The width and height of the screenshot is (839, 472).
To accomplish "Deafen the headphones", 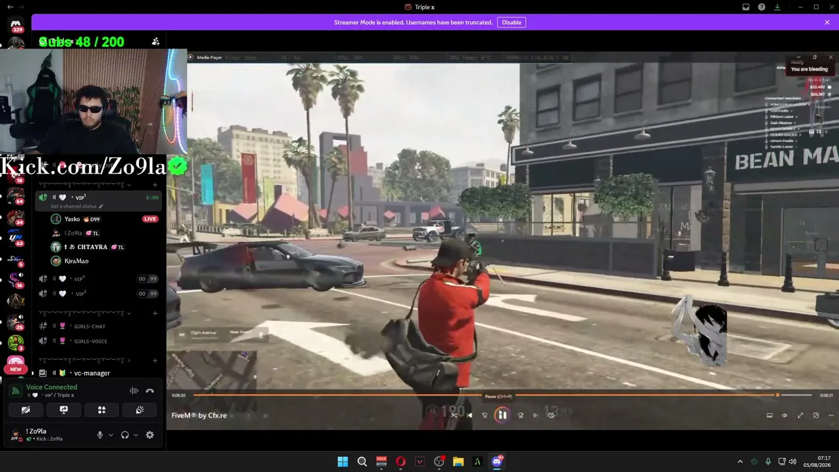I will click(x=125, y=435).
